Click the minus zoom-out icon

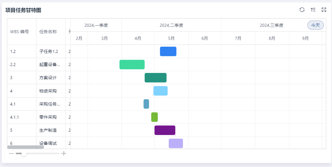[11, 154]
